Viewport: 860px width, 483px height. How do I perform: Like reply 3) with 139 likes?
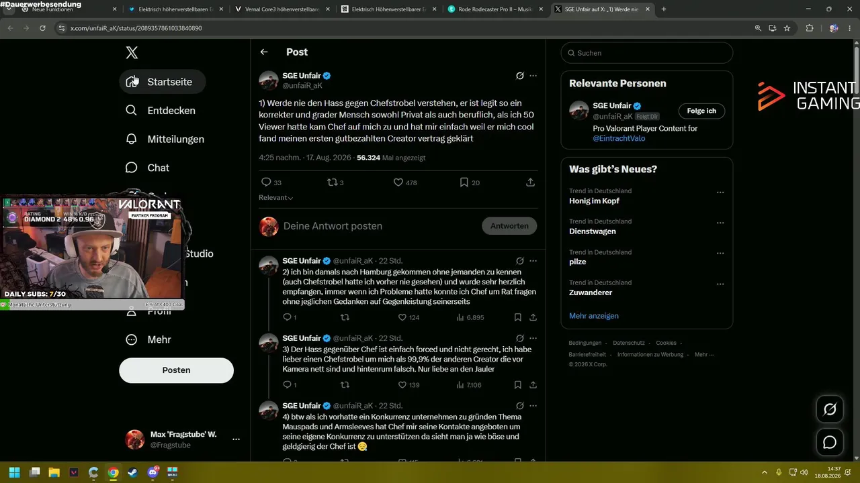(402, 385)
